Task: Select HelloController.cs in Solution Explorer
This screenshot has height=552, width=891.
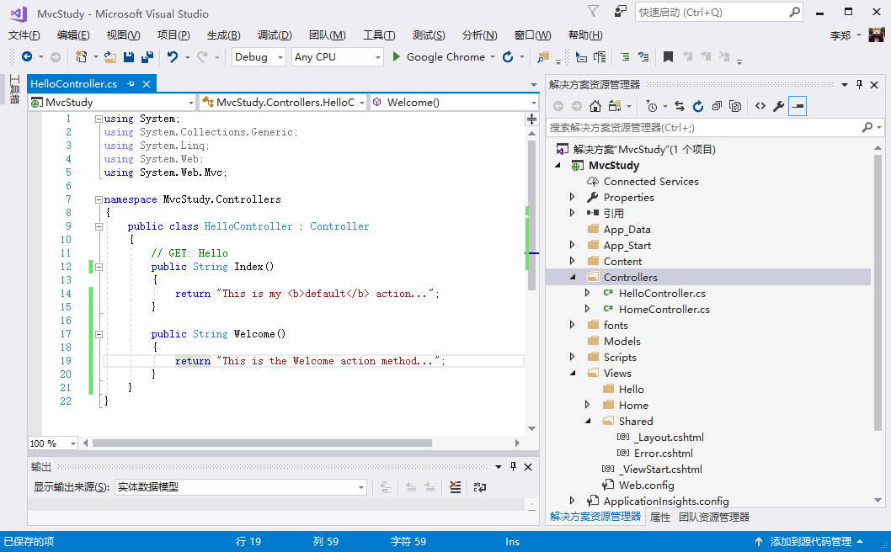Action: pos(662,293)
